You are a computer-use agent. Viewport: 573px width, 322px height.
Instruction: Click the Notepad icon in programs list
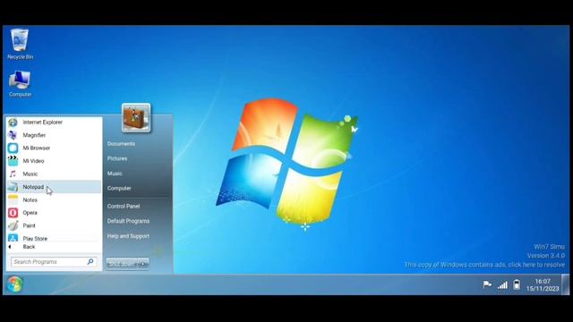click(13, 187)
